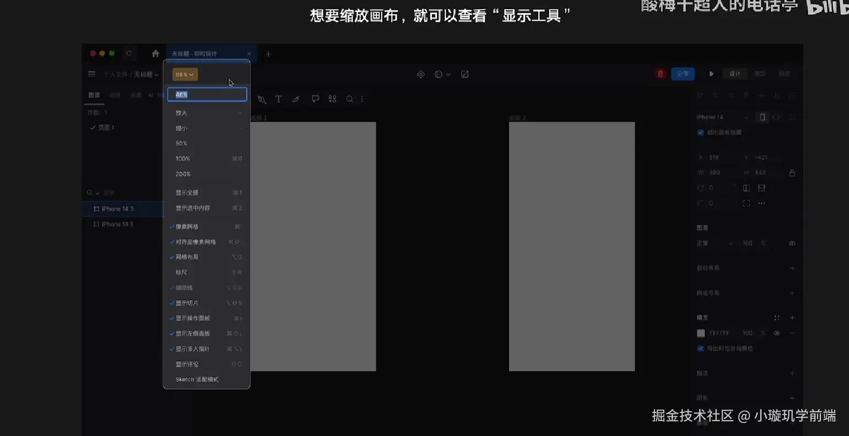This screenshot has width=849, height=436.
Task: Set zoom to 100% from the menu
Action: click(207, 158)
